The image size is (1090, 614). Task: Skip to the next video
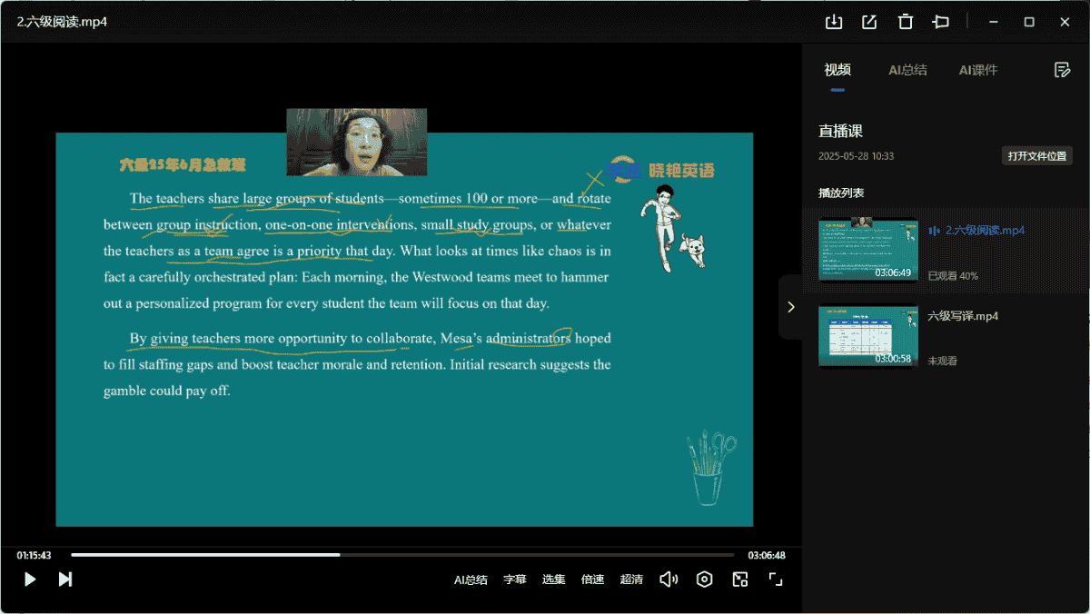pos(65,579)
